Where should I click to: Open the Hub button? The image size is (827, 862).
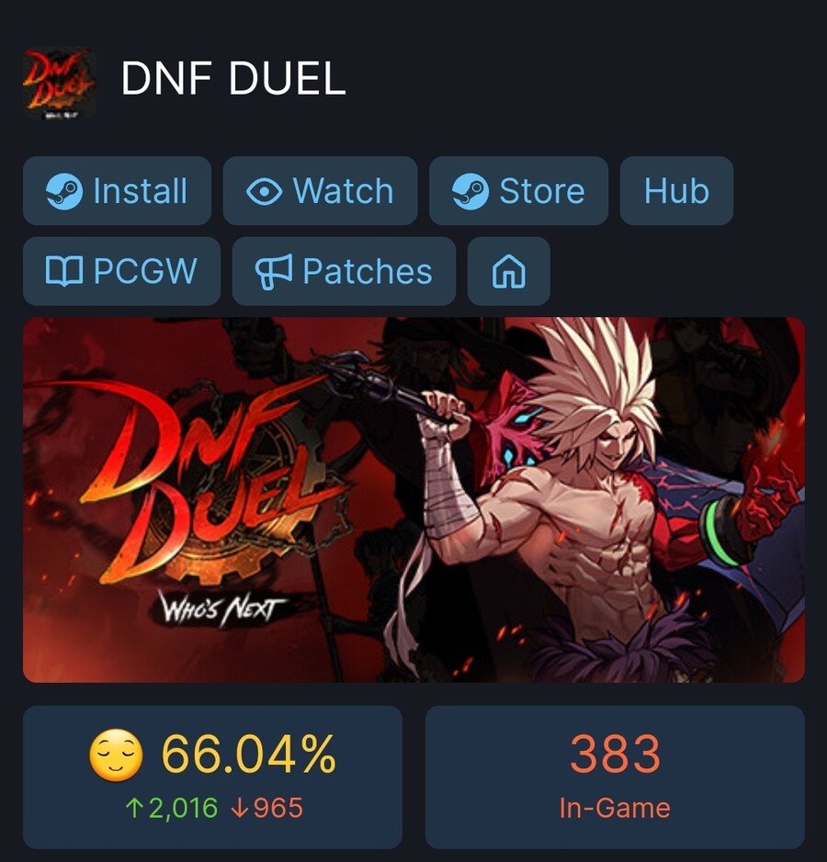tap(676, 191)
